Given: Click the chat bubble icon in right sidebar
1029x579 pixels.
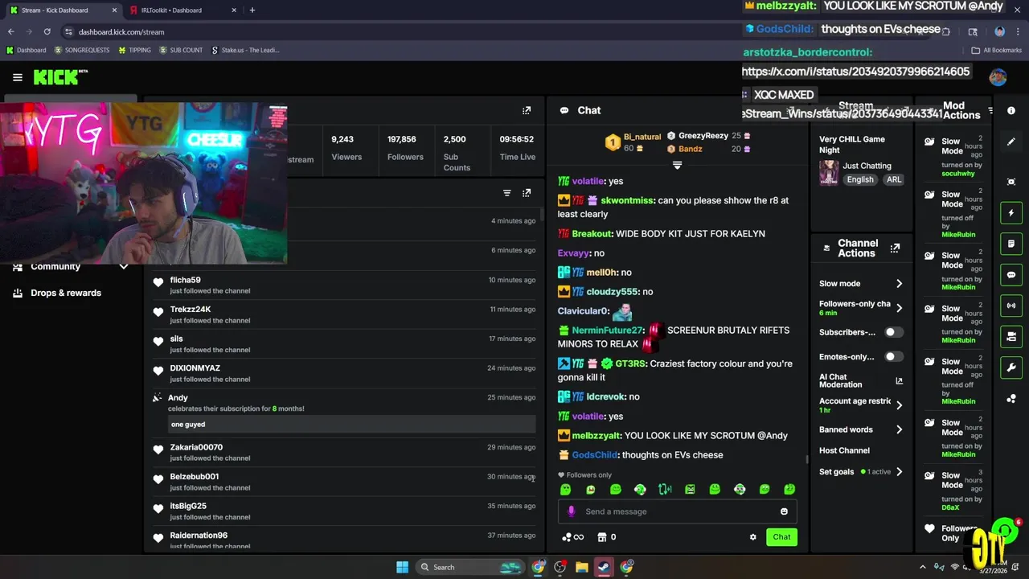Looking at the screenshot, I should pos(1011,275).
